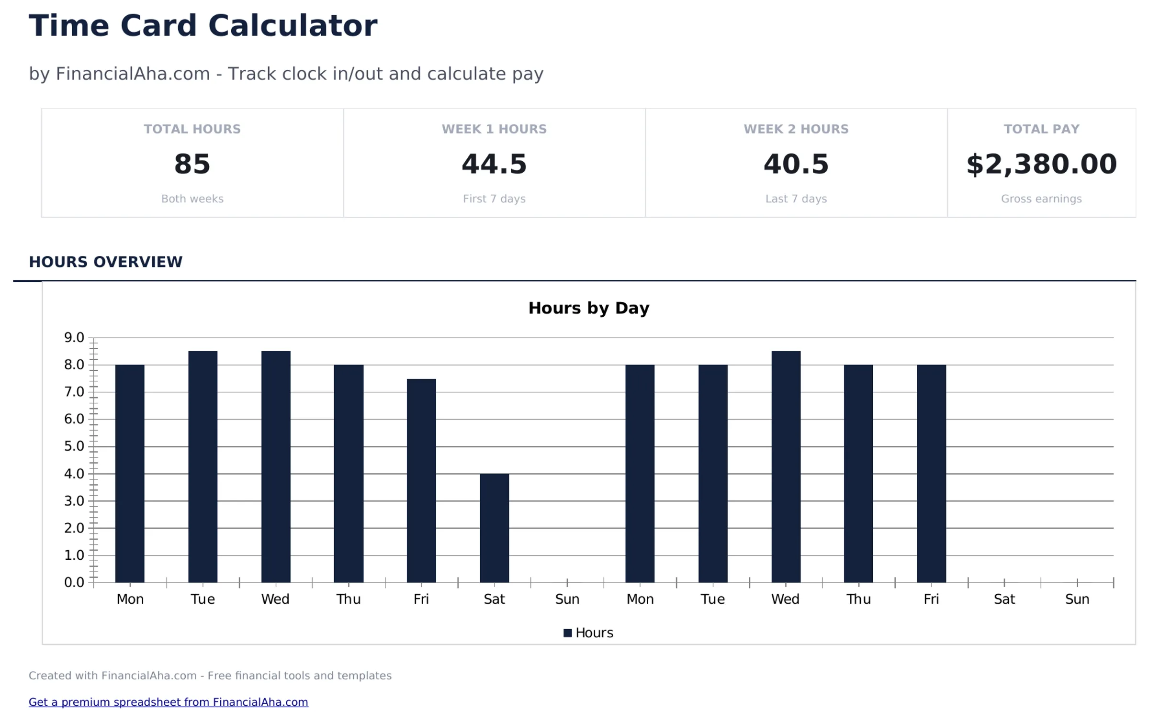Open the premium spreadsheet link from FinancialAha.com

point(169,702)
